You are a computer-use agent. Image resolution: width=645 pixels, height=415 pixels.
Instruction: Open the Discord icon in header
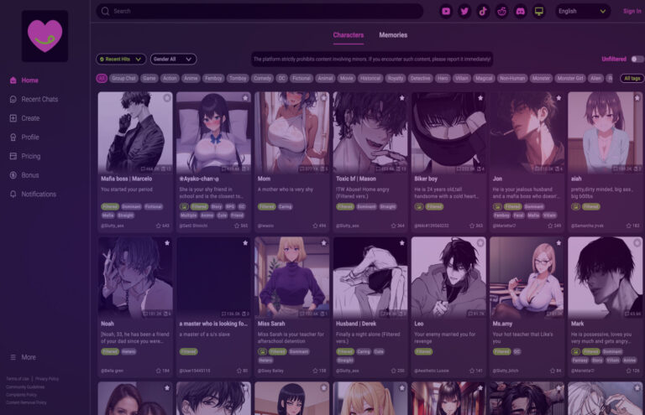(x=521, y=12)
